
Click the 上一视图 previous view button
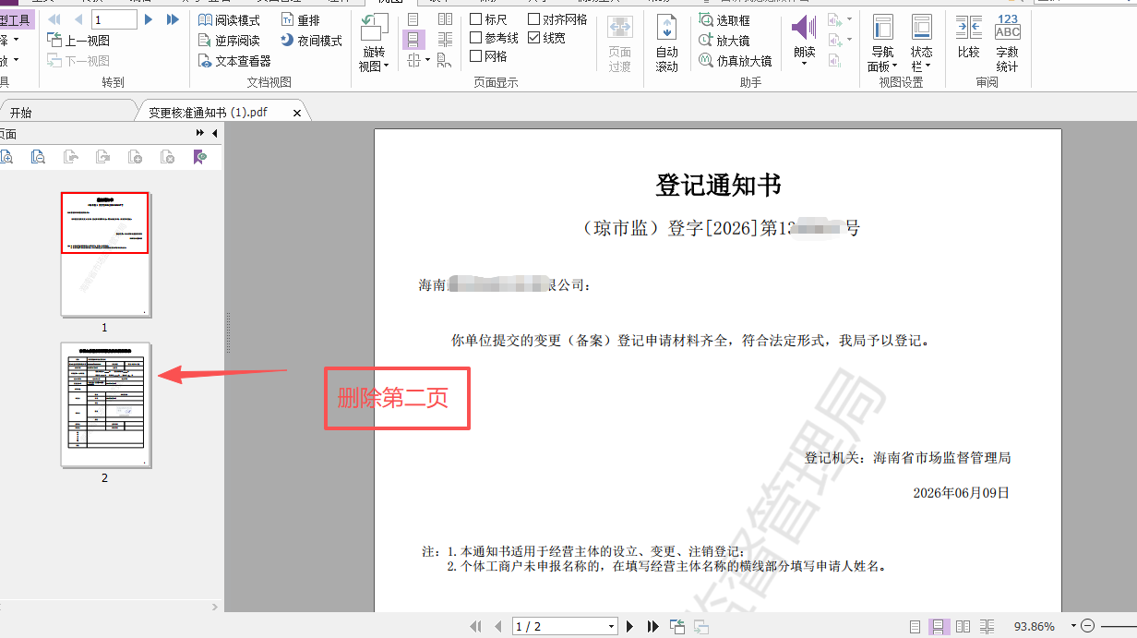point(78,41)
